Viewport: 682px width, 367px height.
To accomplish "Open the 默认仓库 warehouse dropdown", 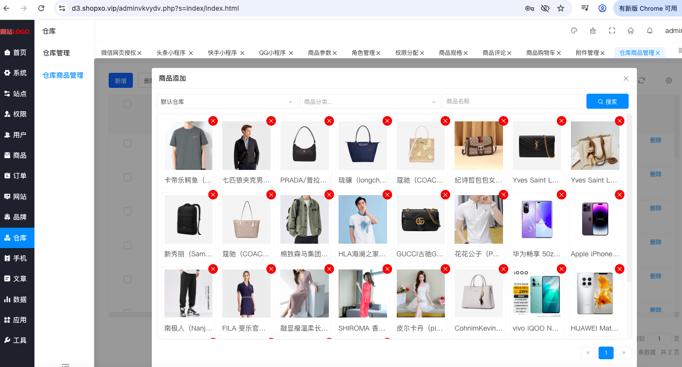I will (x=227, y=101).
